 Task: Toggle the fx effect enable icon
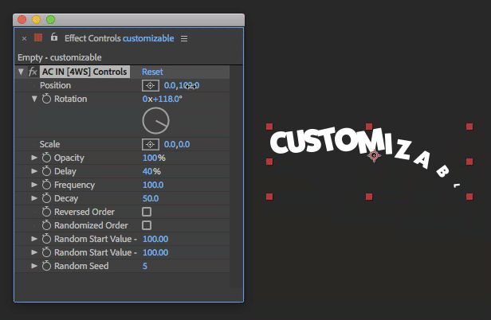tap(33, 72)
